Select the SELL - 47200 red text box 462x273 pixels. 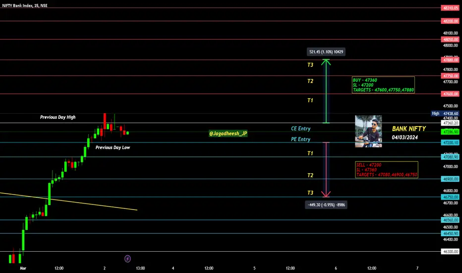coord(387,170)
